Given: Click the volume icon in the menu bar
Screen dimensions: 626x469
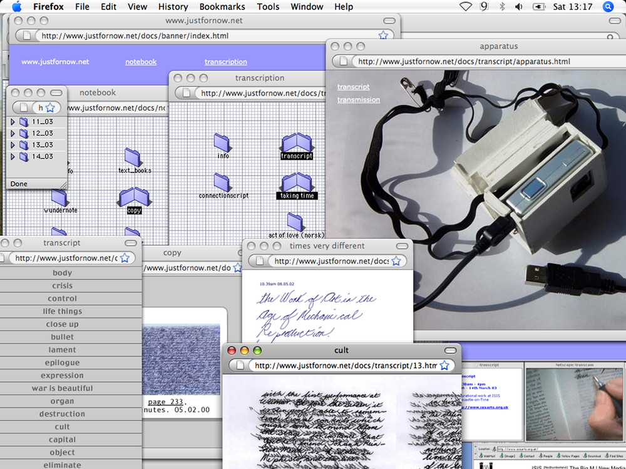Looking at the screenshot, I should click(518, 7).
